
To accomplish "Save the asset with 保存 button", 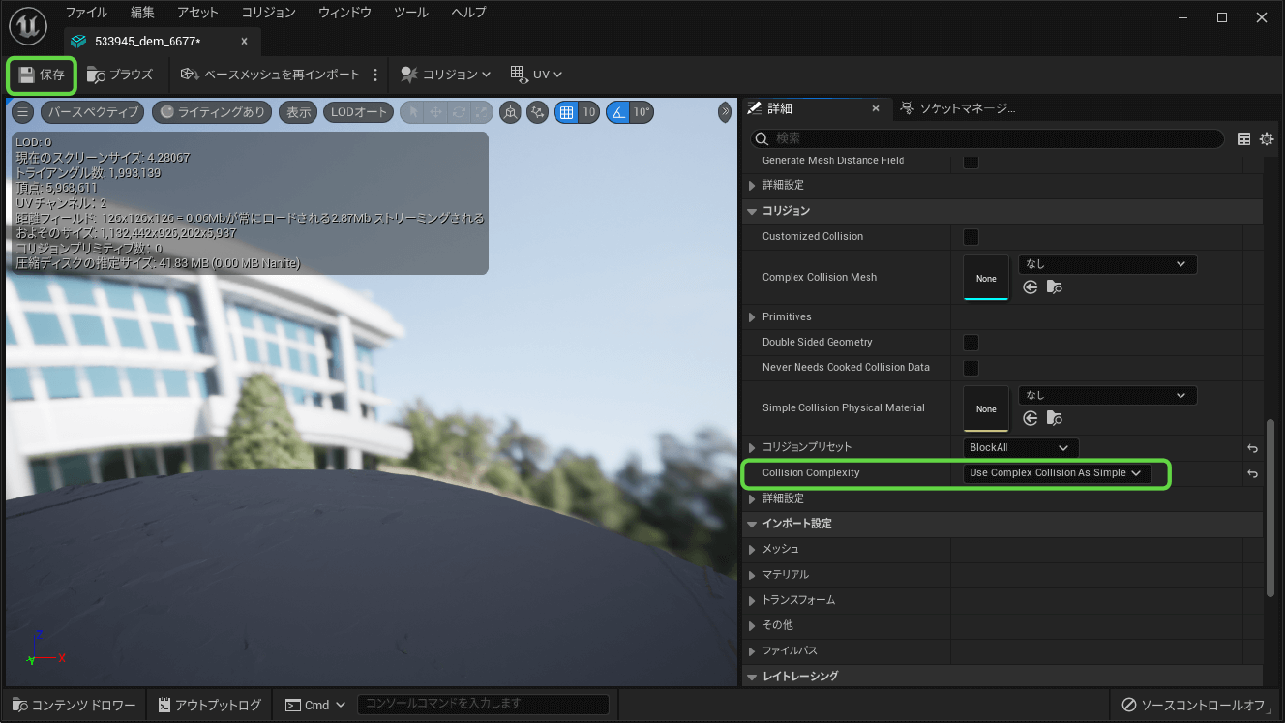I will pyautogui.click(x=42, y=75).
